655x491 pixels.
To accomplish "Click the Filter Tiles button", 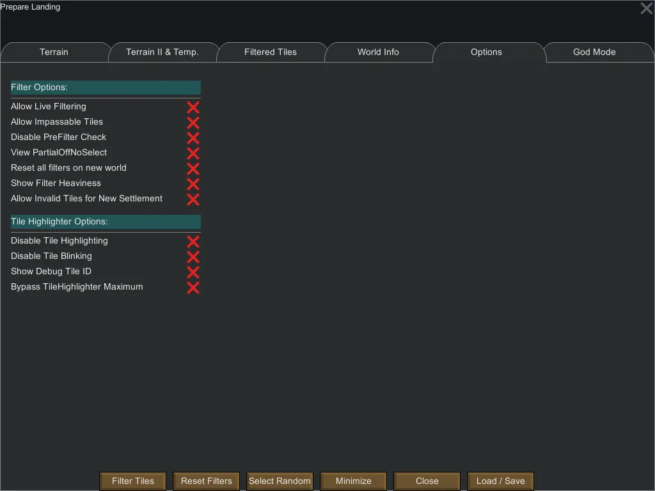I will [133, 481].
